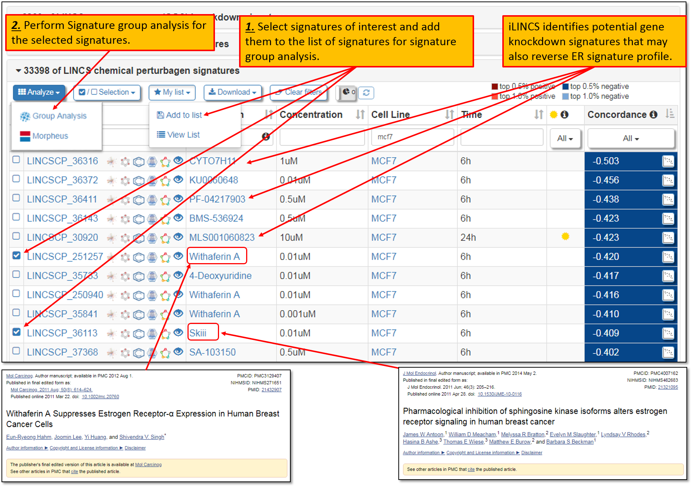Click the eye icon in LINCSCP_36372 row

(x=179, y=180)
